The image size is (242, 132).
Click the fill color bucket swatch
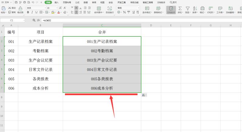coord(53,12)
